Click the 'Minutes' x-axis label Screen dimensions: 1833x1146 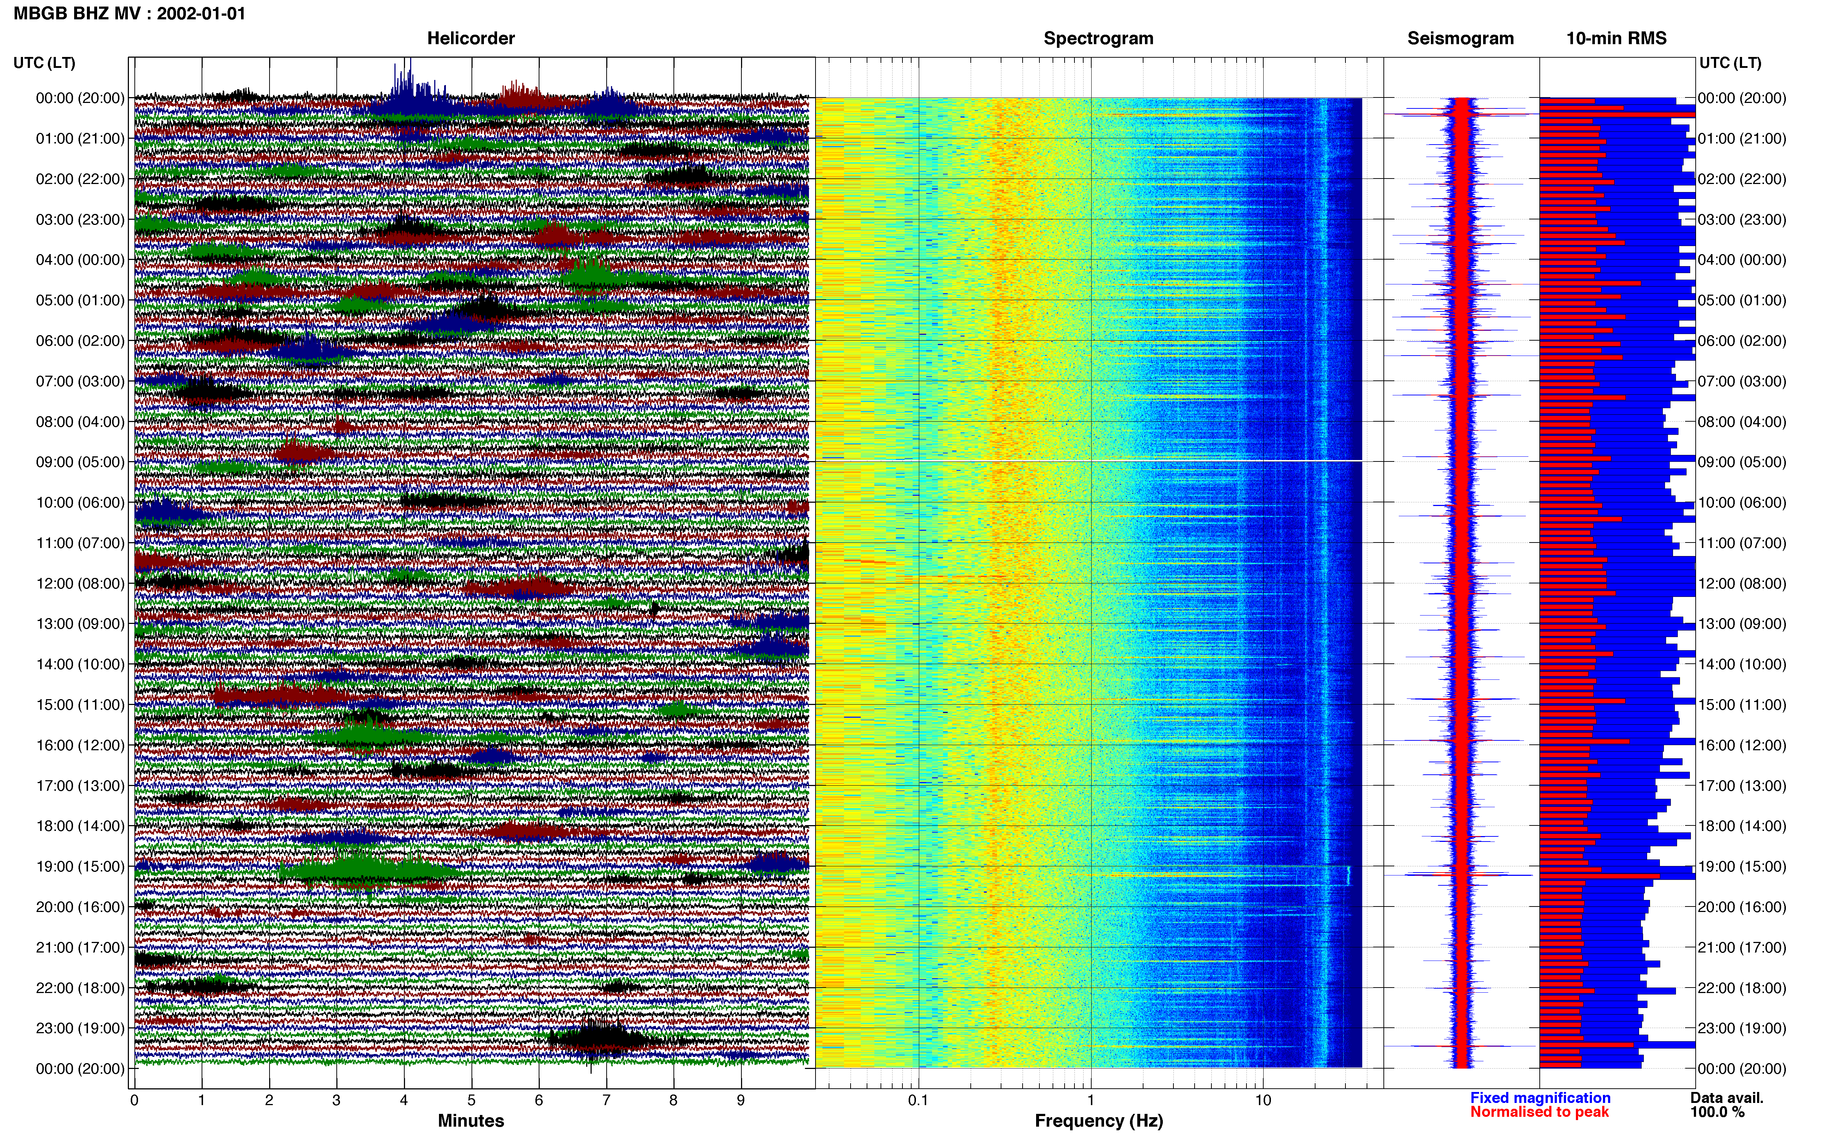(471, 1120)
